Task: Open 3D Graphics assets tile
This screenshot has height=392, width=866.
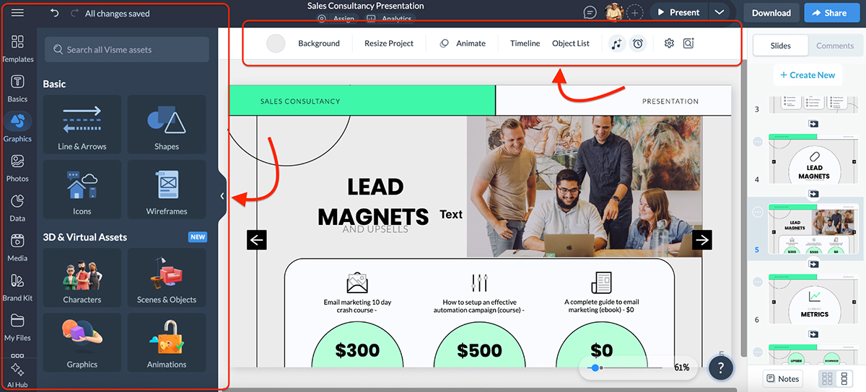Action: coord(82,343)
